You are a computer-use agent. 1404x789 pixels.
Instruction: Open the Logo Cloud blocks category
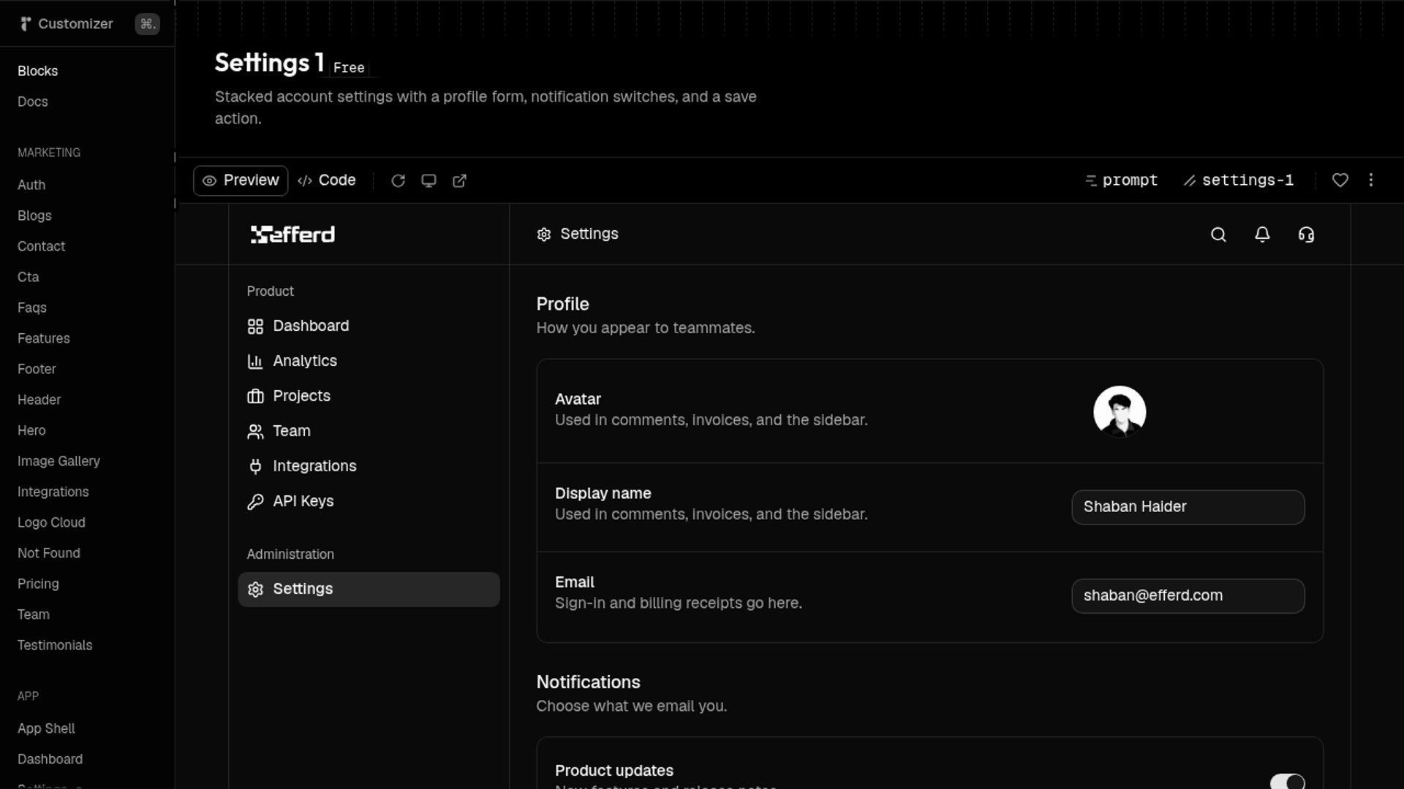pos(51,522)
